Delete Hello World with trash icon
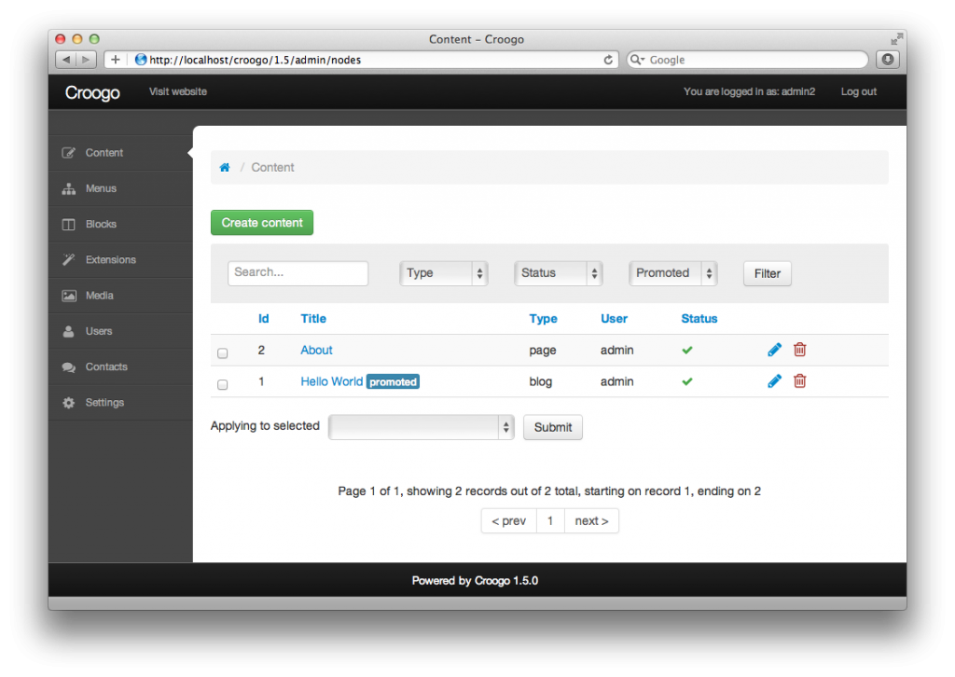955x677 pixels. pyautogui.click(x=799, y=381)
